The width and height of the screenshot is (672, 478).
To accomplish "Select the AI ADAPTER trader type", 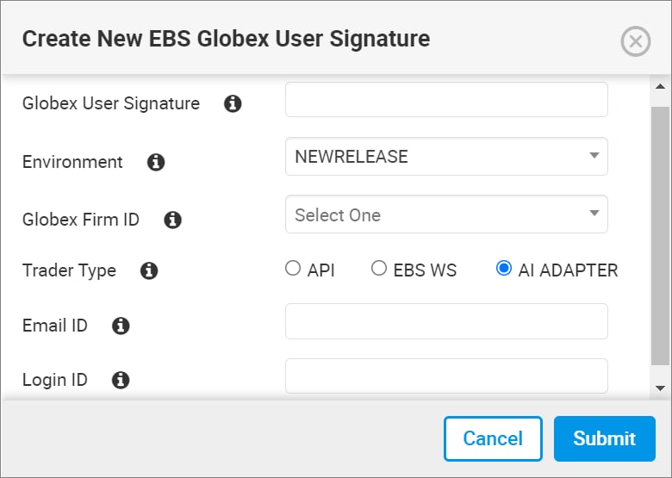I will coord(504,269).
